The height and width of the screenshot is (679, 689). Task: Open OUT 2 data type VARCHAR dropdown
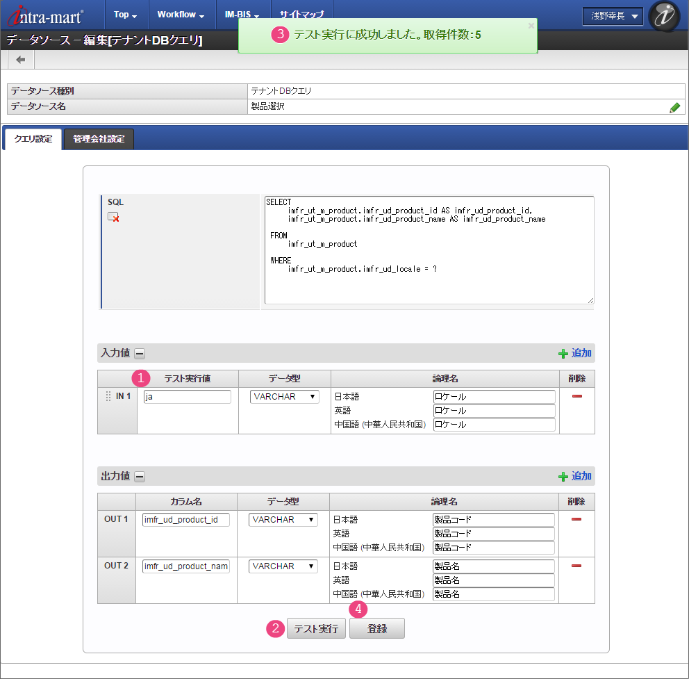click(283, 566)
